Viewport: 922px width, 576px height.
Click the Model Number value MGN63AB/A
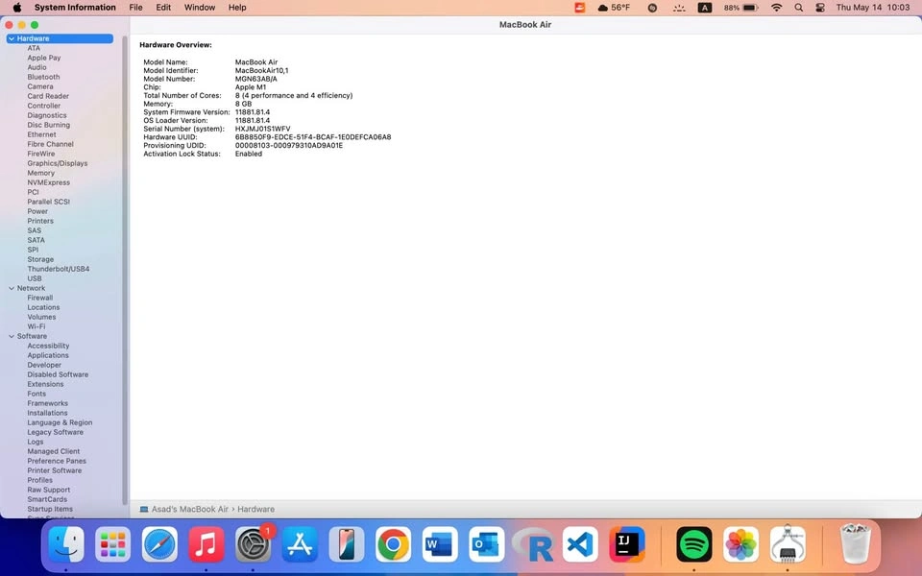tap(255, 79)
